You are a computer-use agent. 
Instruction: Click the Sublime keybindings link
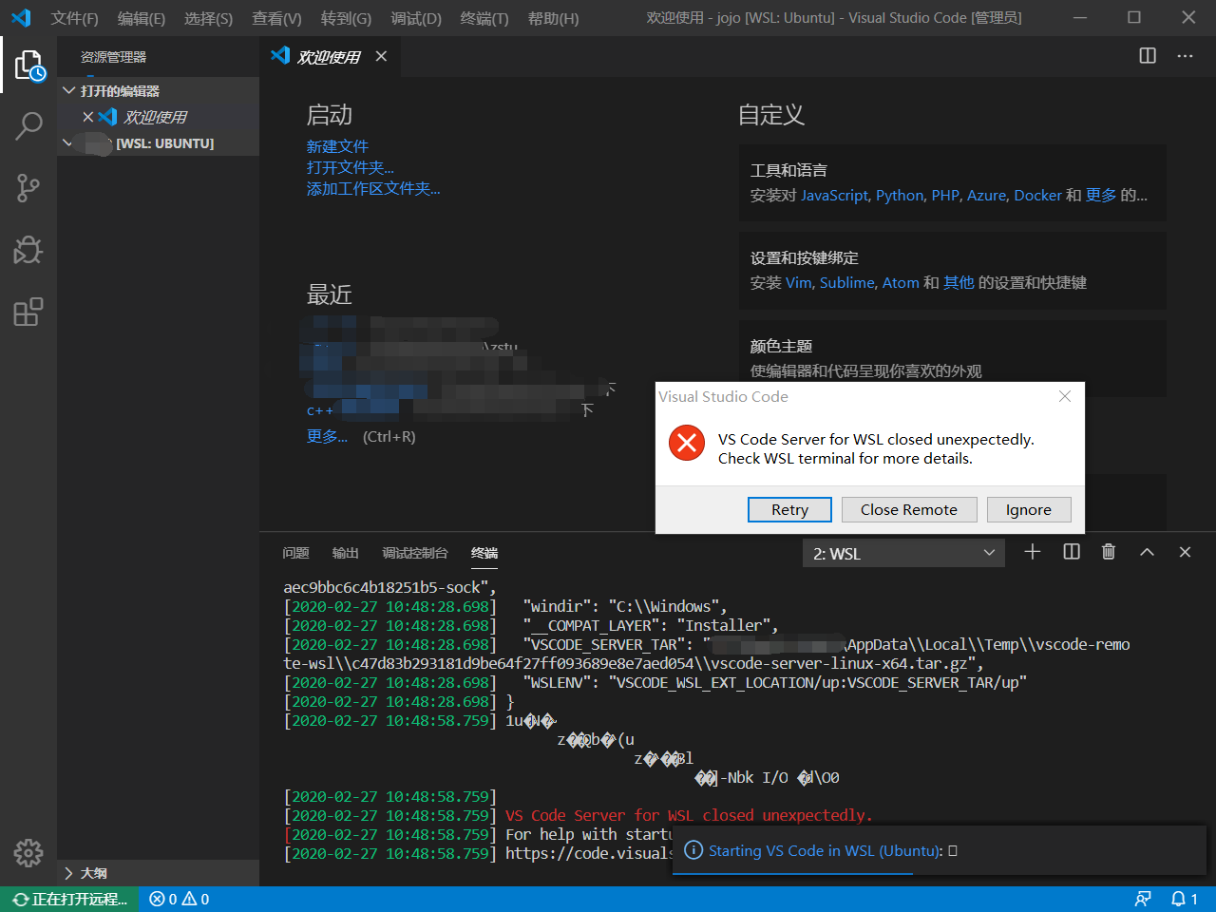(x=847, y=282)
